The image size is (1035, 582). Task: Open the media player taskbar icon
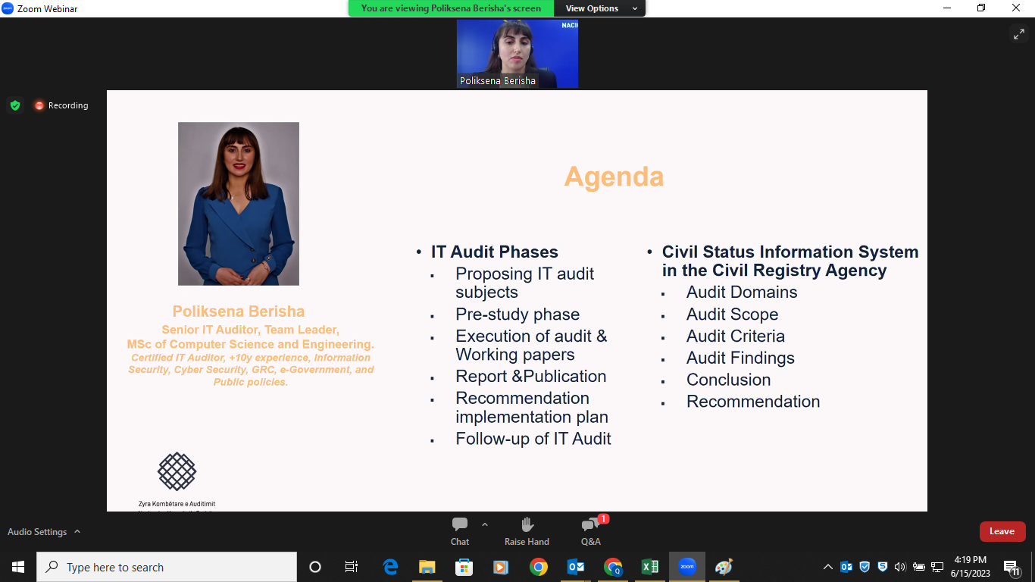[500, 567]
